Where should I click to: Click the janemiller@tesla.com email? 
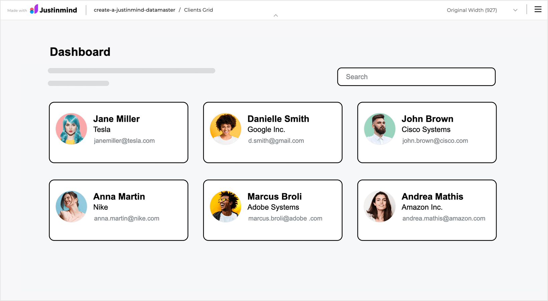tap(124, 141)
